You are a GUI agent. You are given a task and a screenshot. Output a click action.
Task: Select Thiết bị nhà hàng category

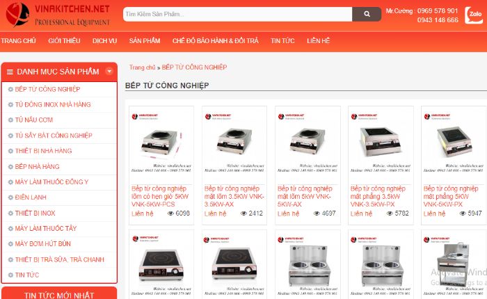(43, 151)
